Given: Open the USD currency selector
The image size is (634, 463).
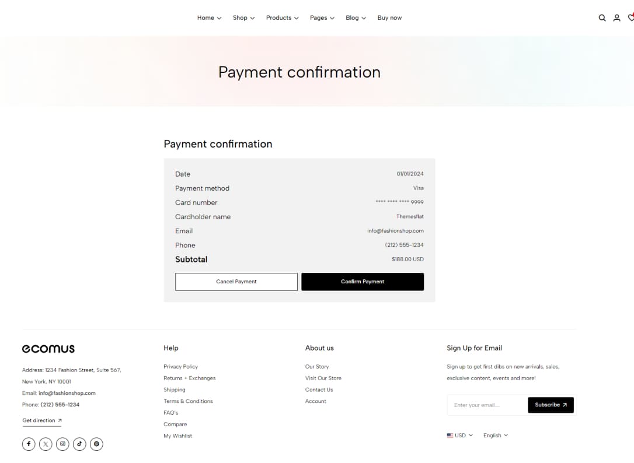Looking at the screenshot, I should coord(459,436).
